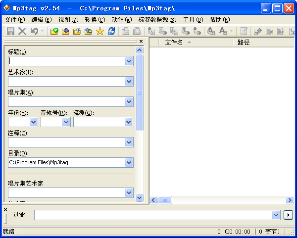
Task: Click the parent directory folder icon with blue arrow
Action: (x=88, y=31)
